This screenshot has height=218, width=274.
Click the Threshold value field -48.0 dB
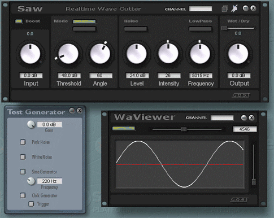[69, 76]
